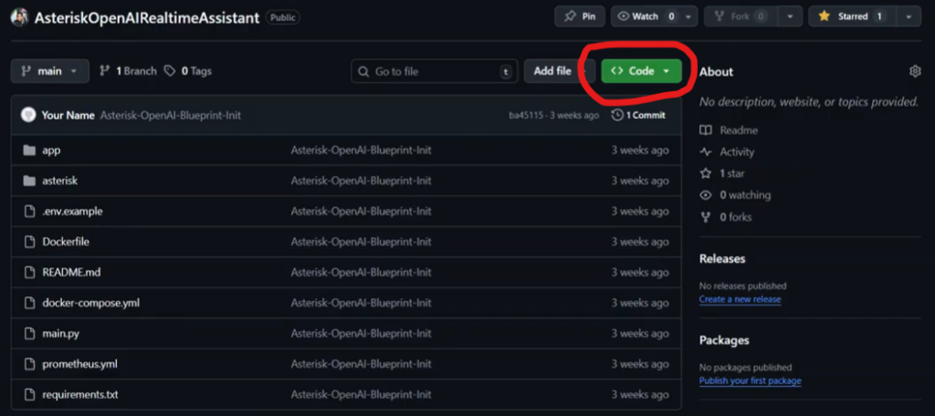Image resolution: width=935 pixels, height=416 pixels.
Task: Pin this repository
Action: coord(580,16)
